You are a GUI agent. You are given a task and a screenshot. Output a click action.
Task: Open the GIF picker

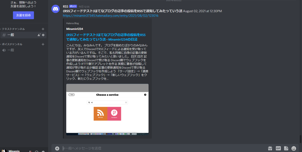[x=278, y=148]
